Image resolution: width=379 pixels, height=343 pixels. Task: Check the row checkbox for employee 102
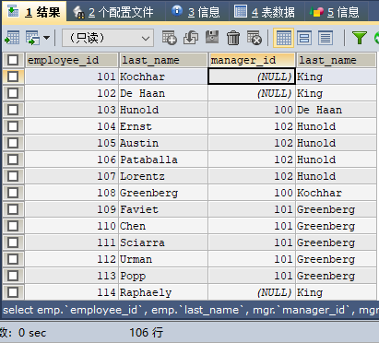tap(13, 93)
